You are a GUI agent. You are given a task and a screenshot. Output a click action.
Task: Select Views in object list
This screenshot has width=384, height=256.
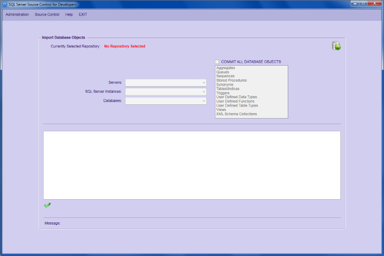(x=221, y=110)
